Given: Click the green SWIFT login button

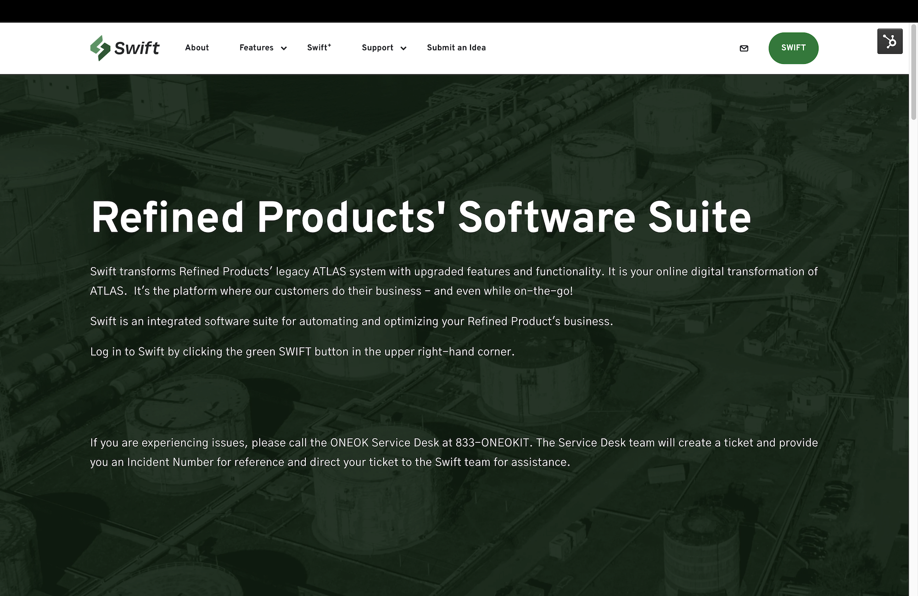Looking at the screenshot, I should point(793,48).
